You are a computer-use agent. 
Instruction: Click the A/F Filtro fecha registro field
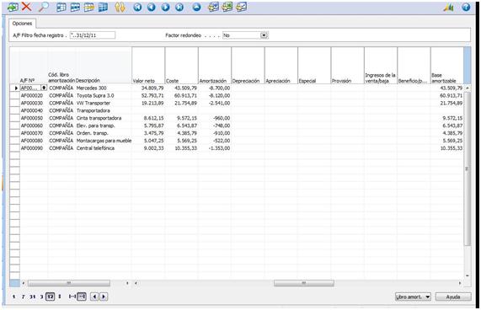93,35
